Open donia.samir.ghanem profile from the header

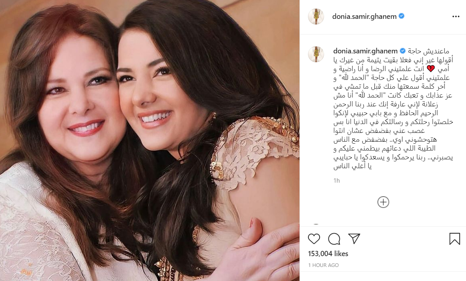364,16
